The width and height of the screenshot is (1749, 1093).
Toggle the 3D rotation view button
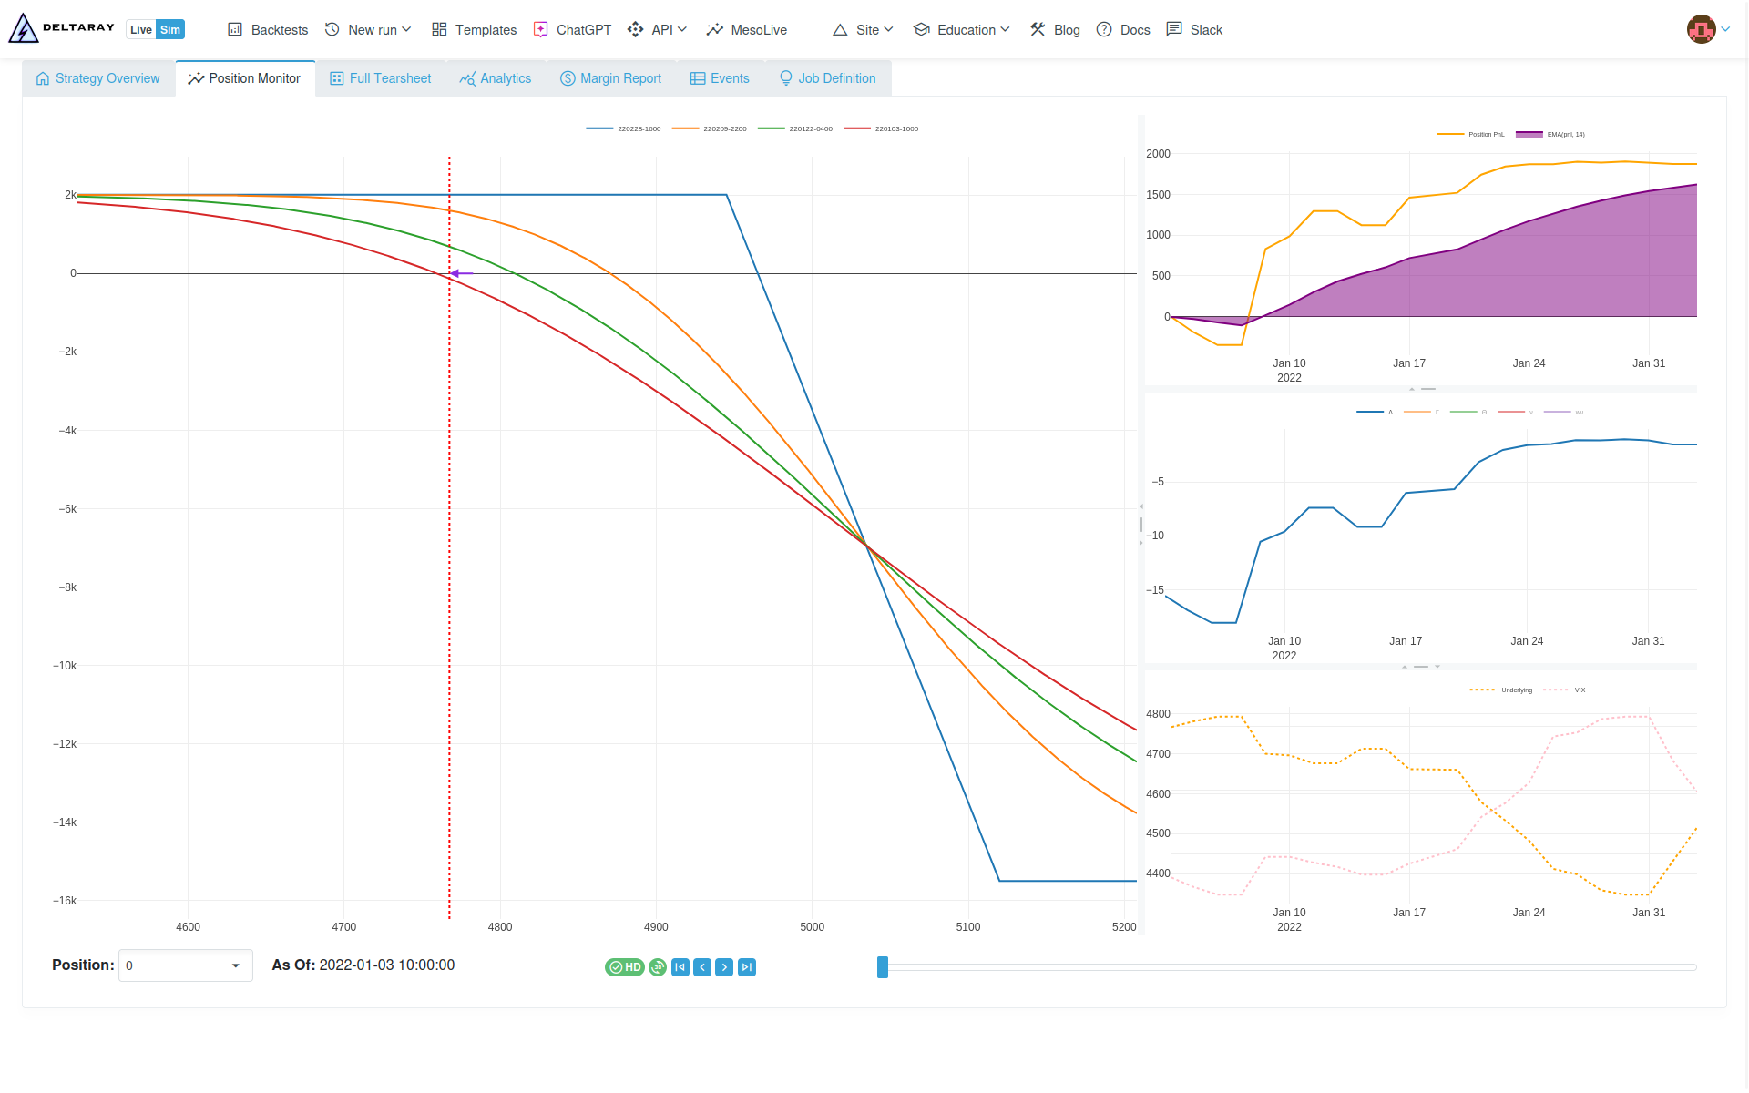coord(658,967)
